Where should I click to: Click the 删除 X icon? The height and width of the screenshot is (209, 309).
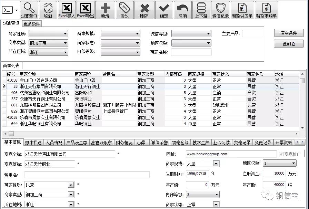(x=144, y=8)
